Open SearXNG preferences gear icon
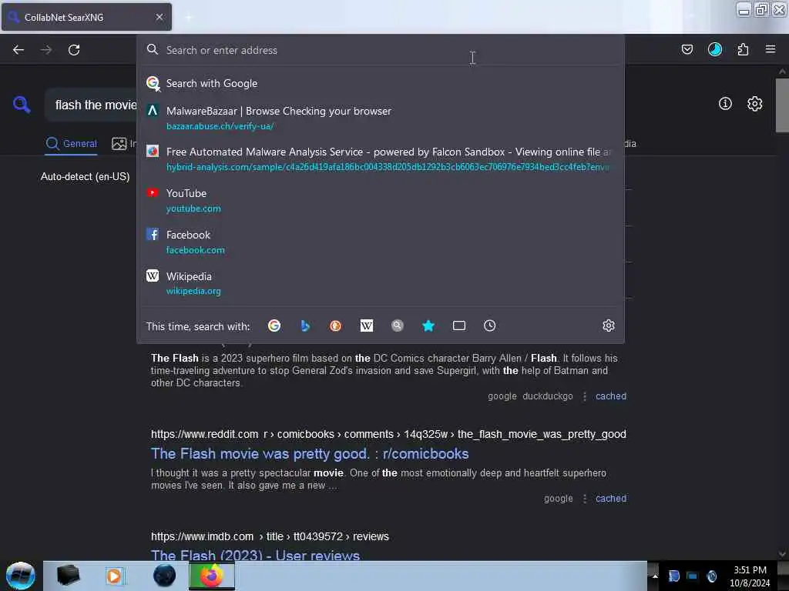 pos(755,104)
